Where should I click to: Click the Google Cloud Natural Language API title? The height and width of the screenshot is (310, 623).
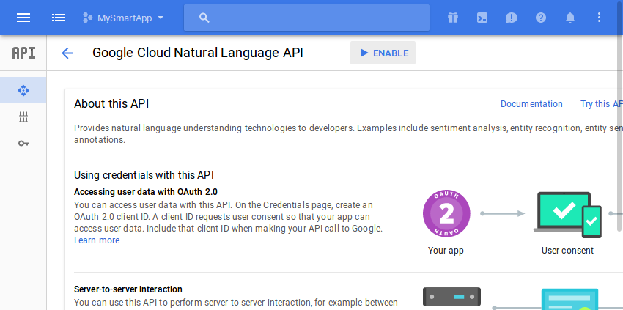197,53
